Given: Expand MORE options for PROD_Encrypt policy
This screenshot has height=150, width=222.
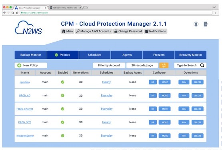Looking at the screenshot, I should tap(165, 109).
